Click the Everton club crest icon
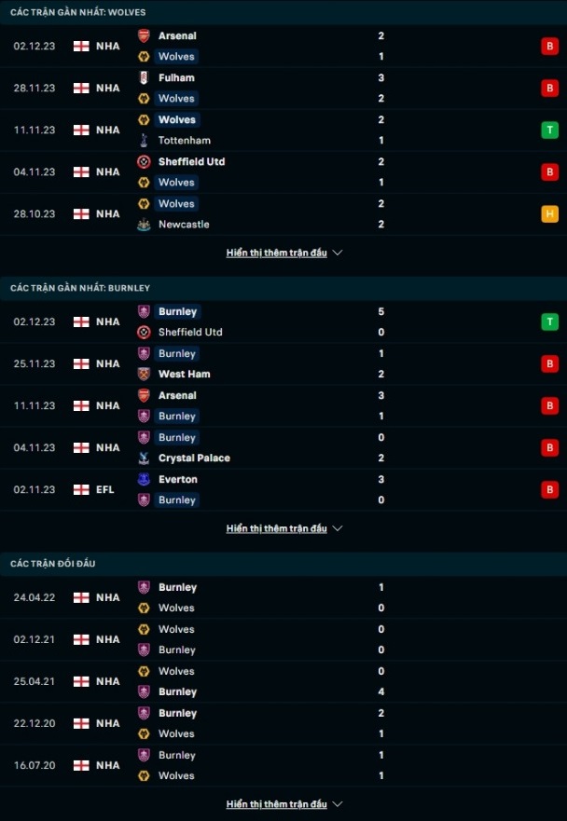The height and width of the screenshot is (821, 567). tap(144, 479)
